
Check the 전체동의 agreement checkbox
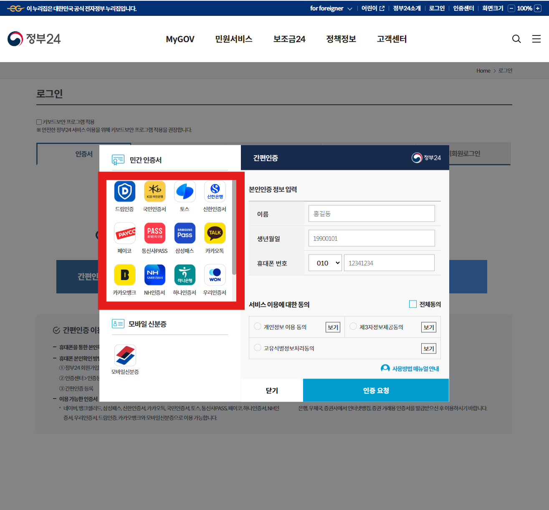[413, 304]
